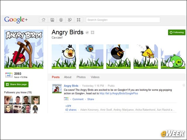Open post options dropdown arrow
The width and height of the screenshot is (187, 140).
tap(184, 85)
